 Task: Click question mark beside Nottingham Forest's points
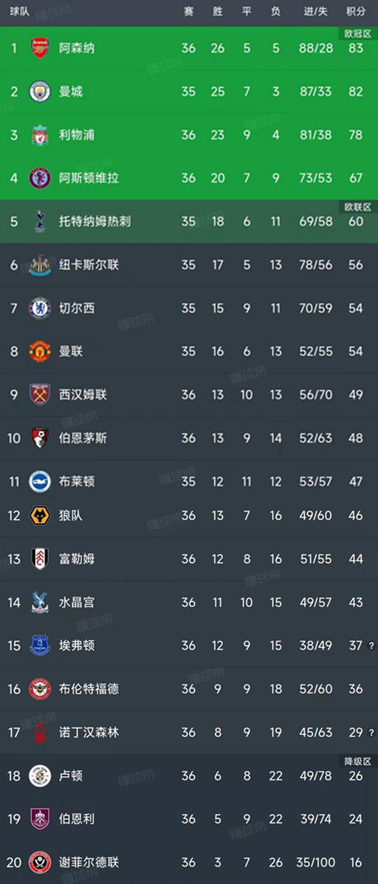click(371, 733)
